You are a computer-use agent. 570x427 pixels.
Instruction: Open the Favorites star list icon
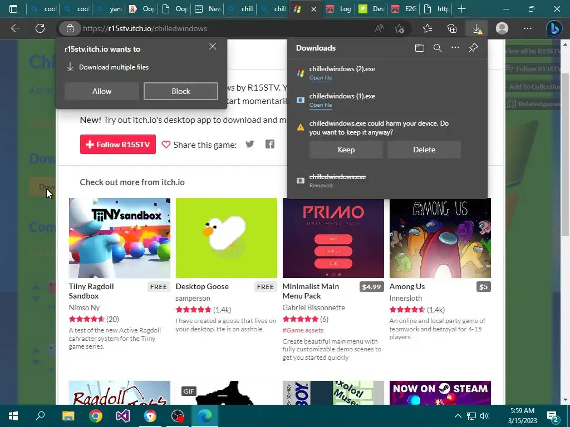[427, 29]
